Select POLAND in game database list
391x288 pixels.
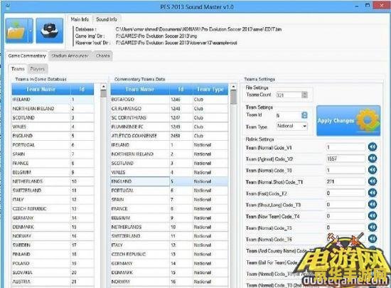point(53,263)
